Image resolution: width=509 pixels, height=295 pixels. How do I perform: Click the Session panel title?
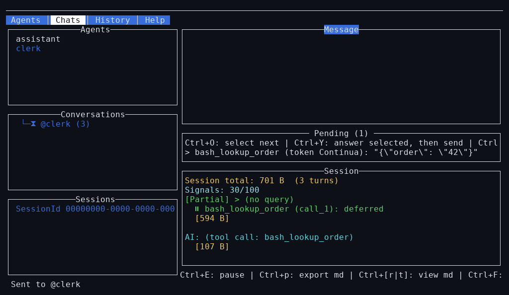(x=341, y=171)
